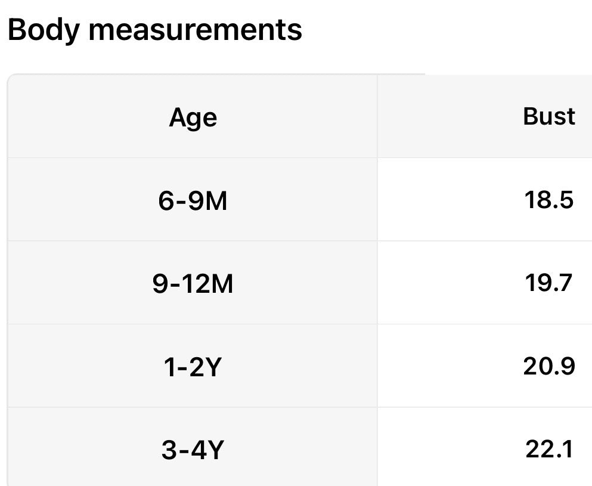Click the word 'Body' in the title

point(44,30)
